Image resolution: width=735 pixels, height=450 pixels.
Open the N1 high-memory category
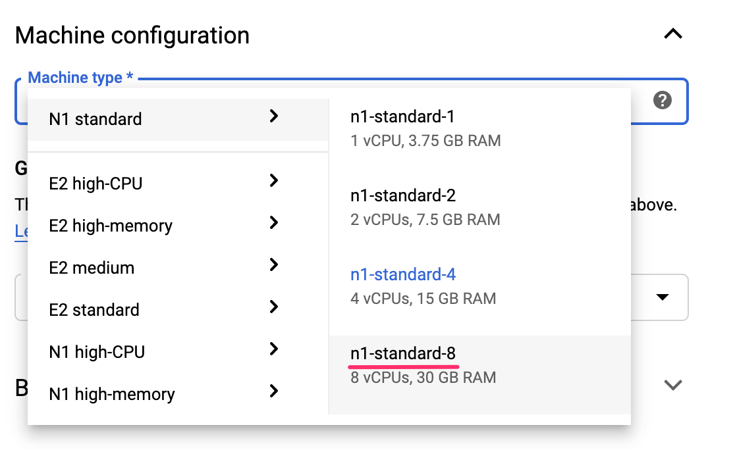pos(112,394)
